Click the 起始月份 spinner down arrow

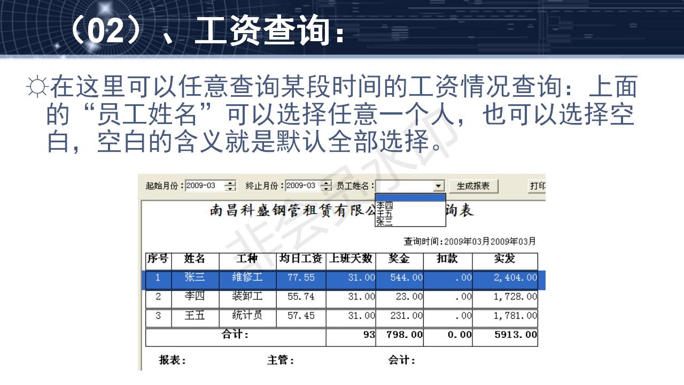click(x=229, y=188)
